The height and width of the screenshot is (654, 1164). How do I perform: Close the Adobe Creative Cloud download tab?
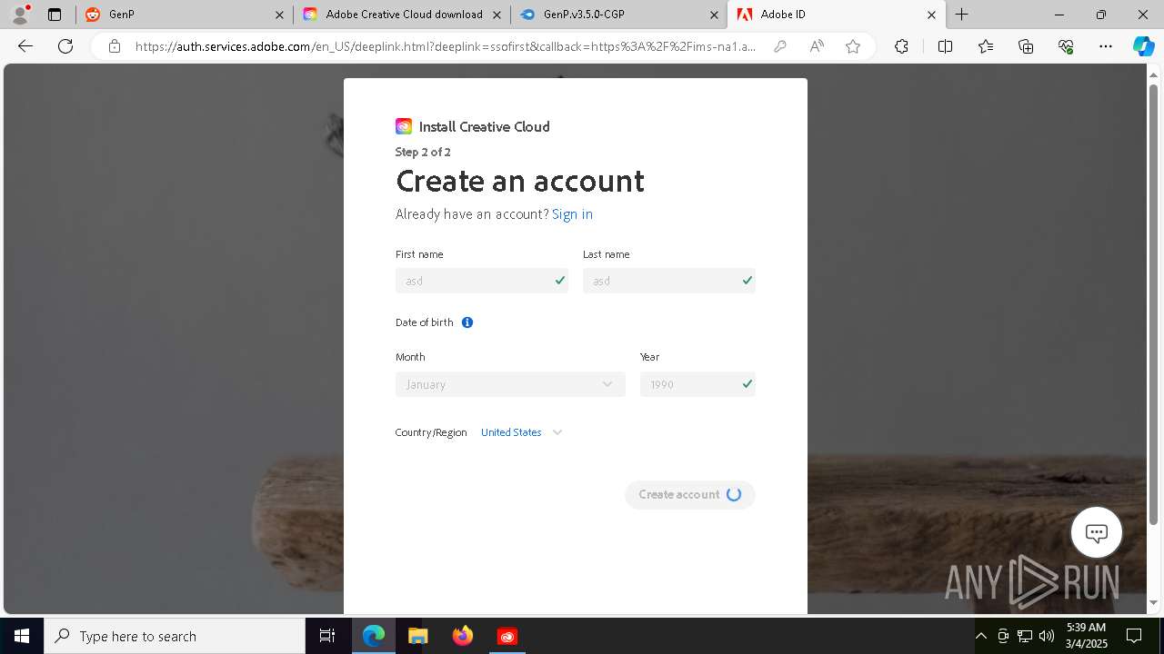(x=497, y=15)
